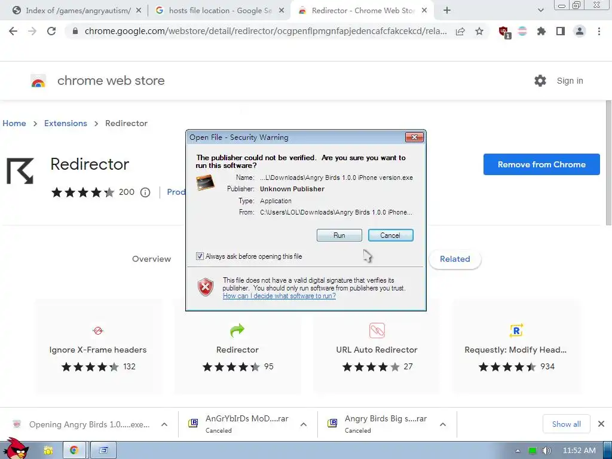Click the page vertical scrollbar
The height and width of the screenshot is (459, 612).
tap(608, 163)
